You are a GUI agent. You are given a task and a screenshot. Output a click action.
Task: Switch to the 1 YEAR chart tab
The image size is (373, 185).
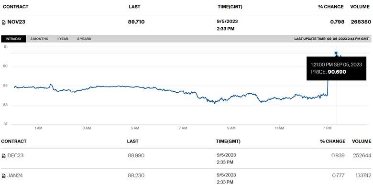point(63,39)
